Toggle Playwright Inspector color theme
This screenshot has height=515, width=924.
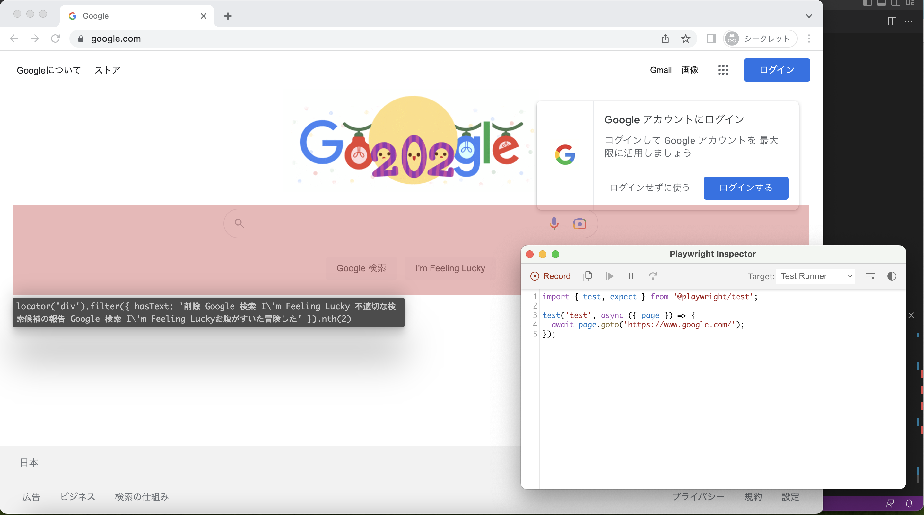click(x=892, y=276)
